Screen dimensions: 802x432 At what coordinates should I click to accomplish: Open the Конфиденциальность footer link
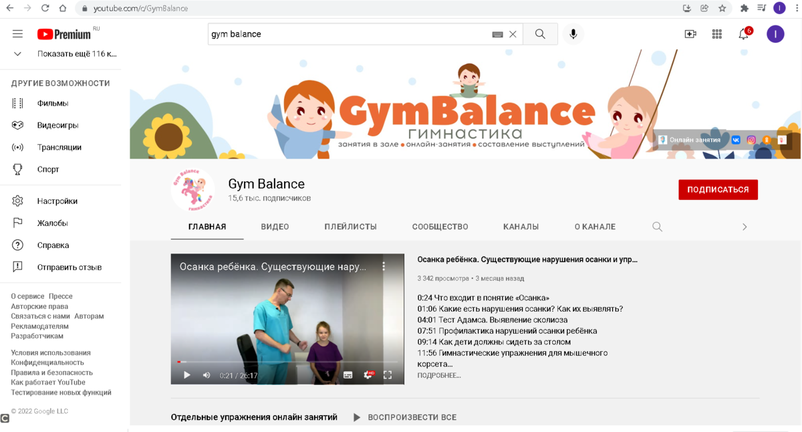[x=47, y=362]
